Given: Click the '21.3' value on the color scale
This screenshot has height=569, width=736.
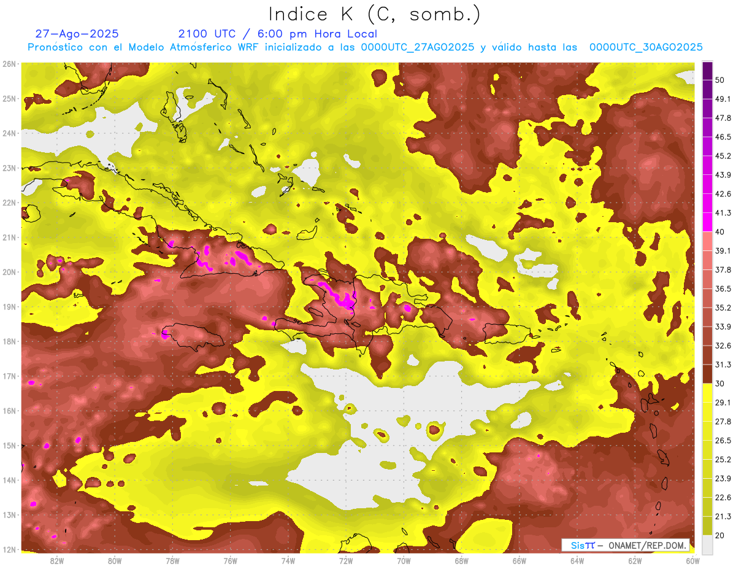Looking at the screenshot, I should 723,517.
